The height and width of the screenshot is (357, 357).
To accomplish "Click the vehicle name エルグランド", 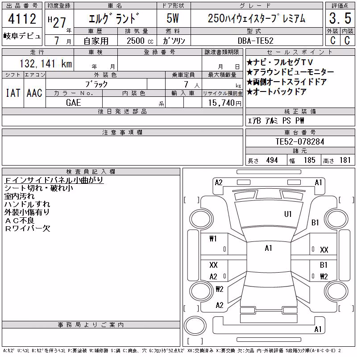I will coord(114,19).
